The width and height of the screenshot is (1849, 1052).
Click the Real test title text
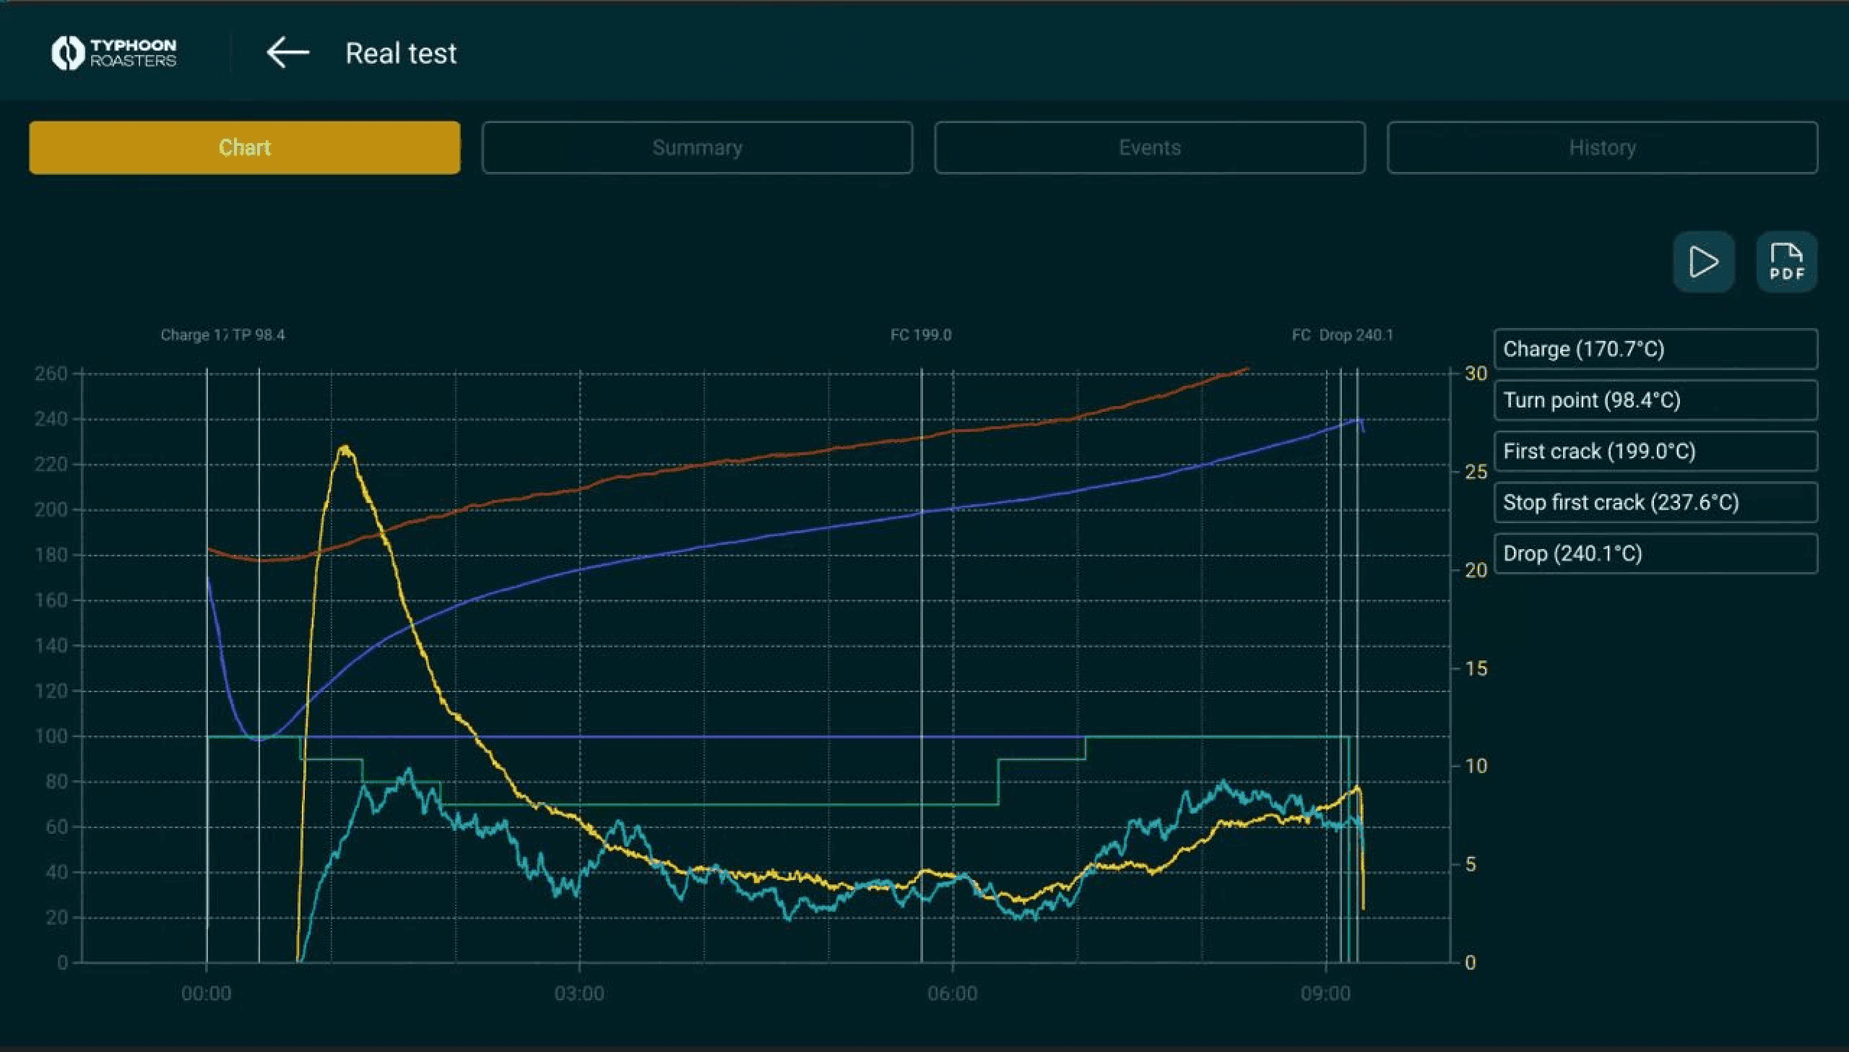point(401,53)
